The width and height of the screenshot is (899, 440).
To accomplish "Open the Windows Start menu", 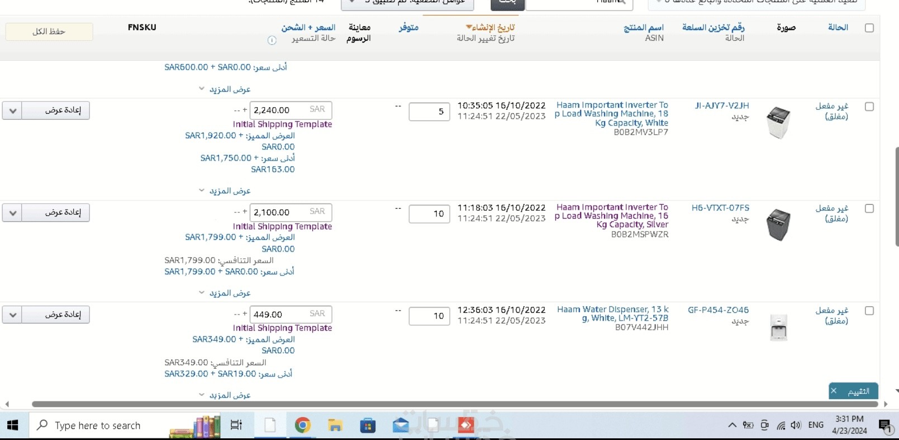I will click(x=12, y=426).
